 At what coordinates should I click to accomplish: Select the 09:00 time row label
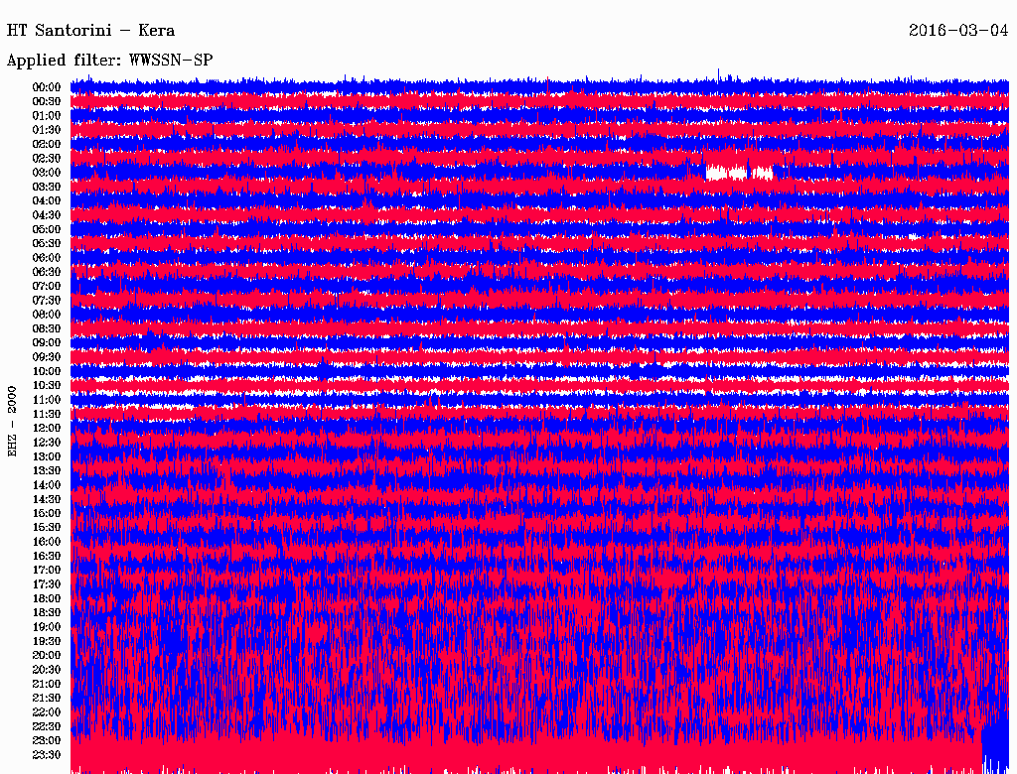coord(47,342)
